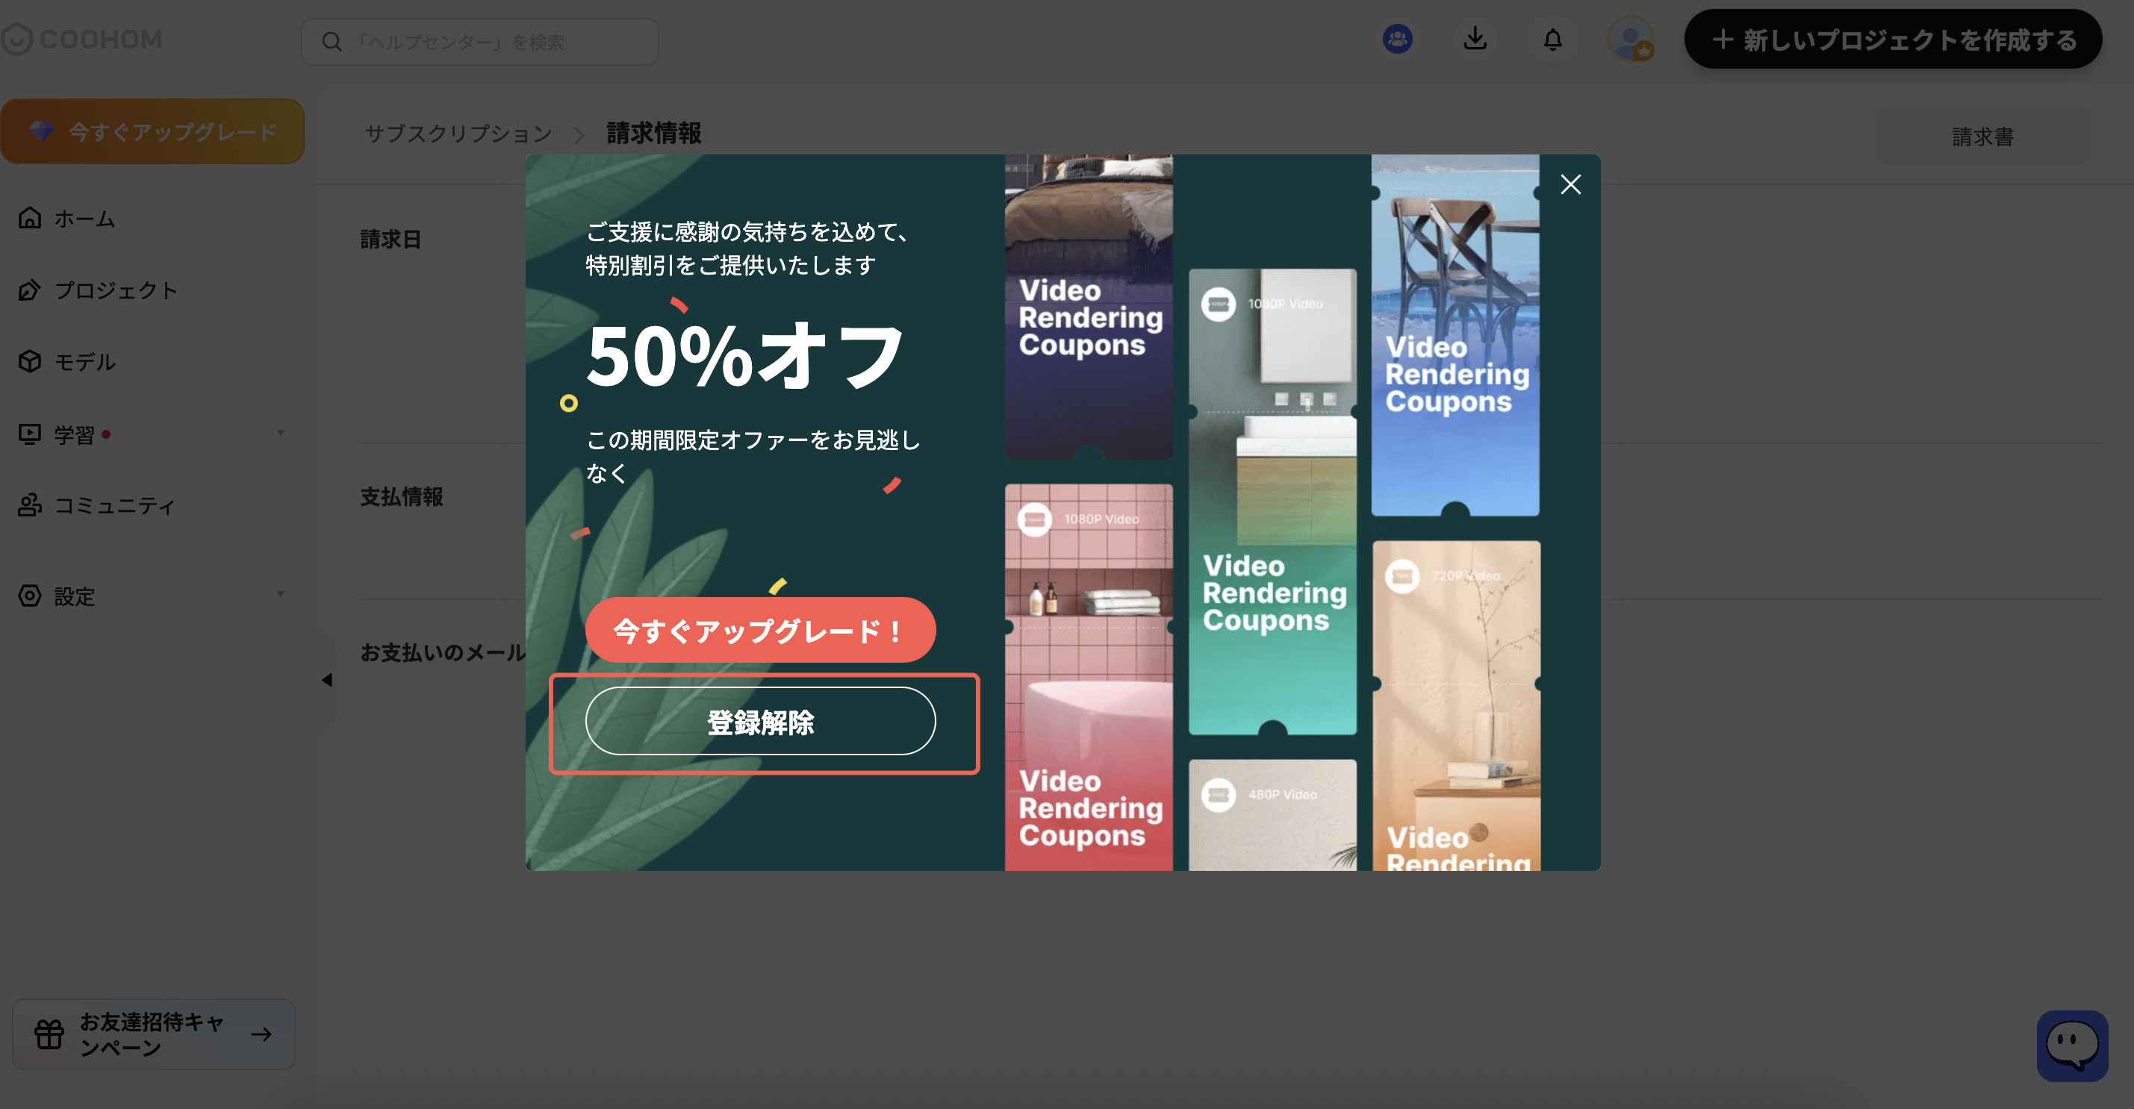This screenshot has height=1109, width=2134.
Task: Click サブスクリプション breadcrumb link
Action: (x=458, y=134)
